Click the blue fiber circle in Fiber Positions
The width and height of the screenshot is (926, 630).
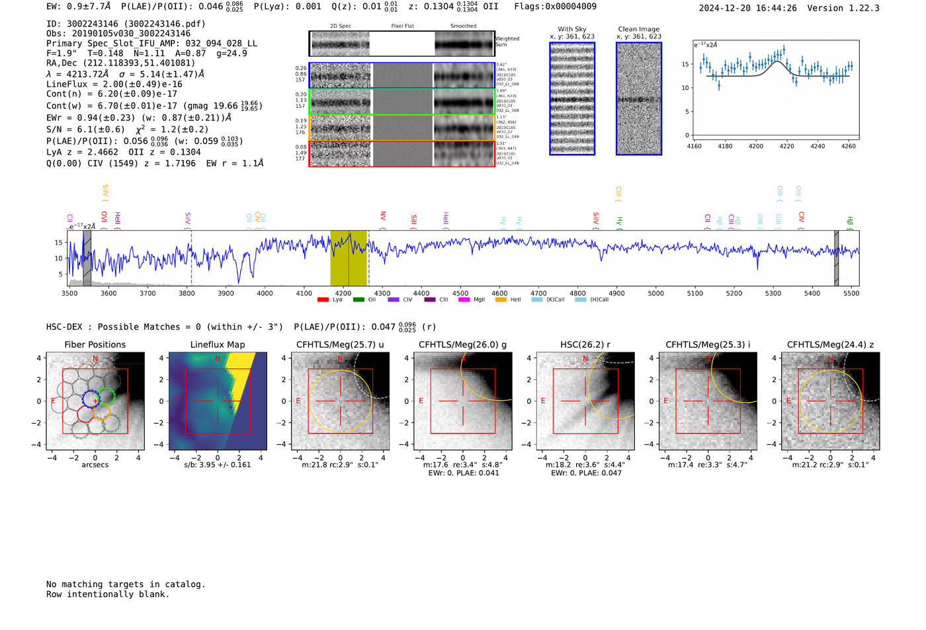[x=91, y=399]
